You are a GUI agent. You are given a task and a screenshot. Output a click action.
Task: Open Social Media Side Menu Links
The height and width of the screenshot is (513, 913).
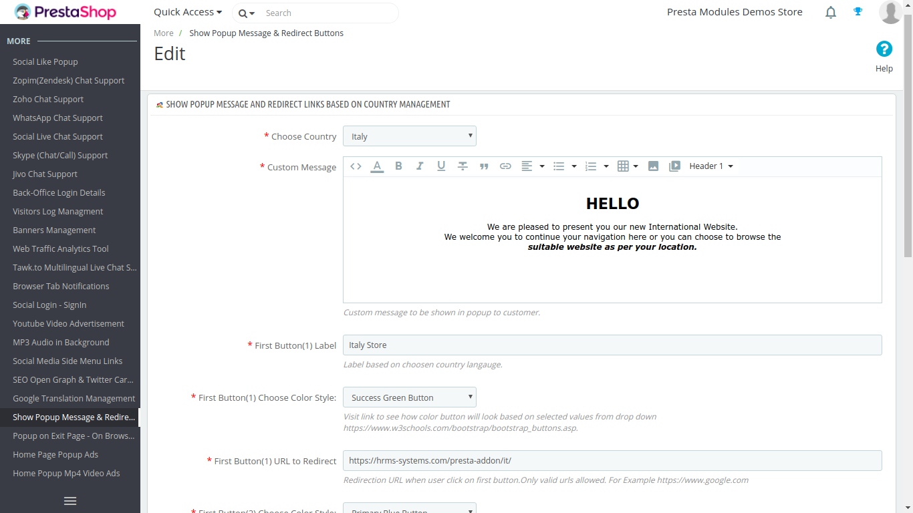[x=68, y=361]
